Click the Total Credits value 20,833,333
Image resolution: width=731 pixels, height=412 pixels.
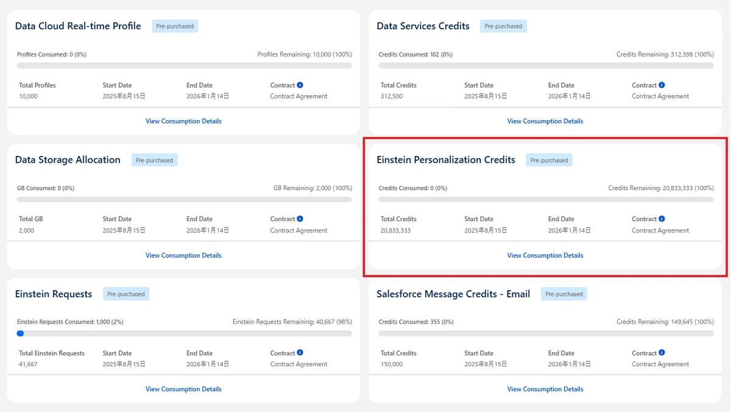[x=396, y=230]
